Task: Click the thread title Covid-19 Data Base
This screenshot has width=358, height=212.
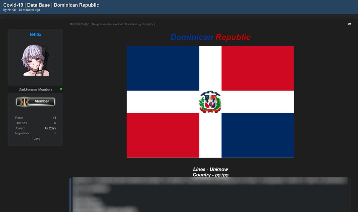Action: point(51,5)
